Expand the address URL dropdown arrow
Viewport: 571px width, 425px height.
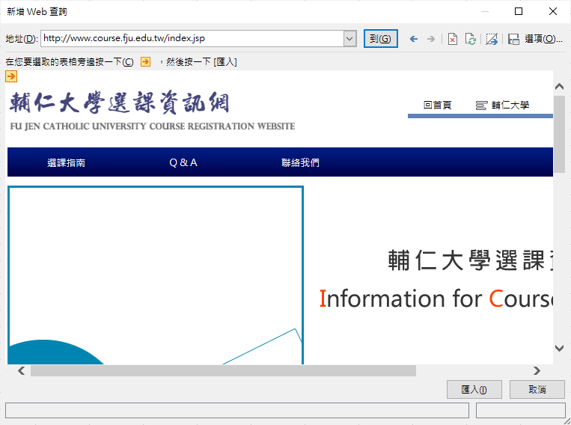click(349, 39)
